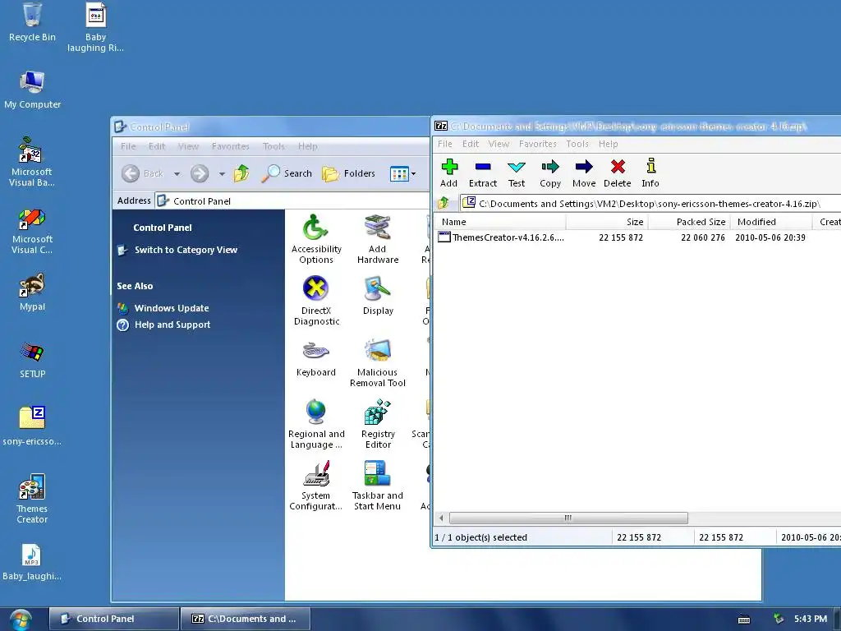
Task: Open Info in 7-Zip toolbar
Action: click(650, 173)
